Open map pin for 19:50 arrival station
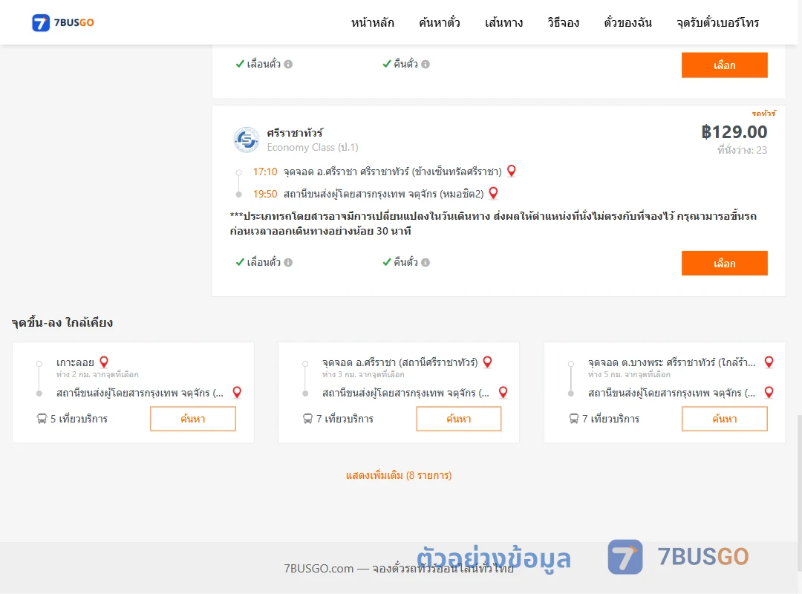This screenshot has height=594, width=802. [493, 193]
